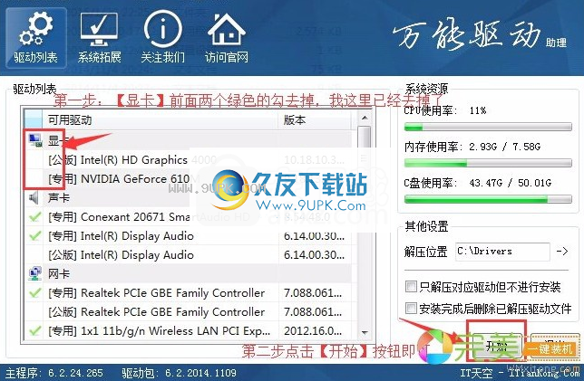584x381 pixels.
Task: Click the select-all box in list header
Action: point(34,120)
